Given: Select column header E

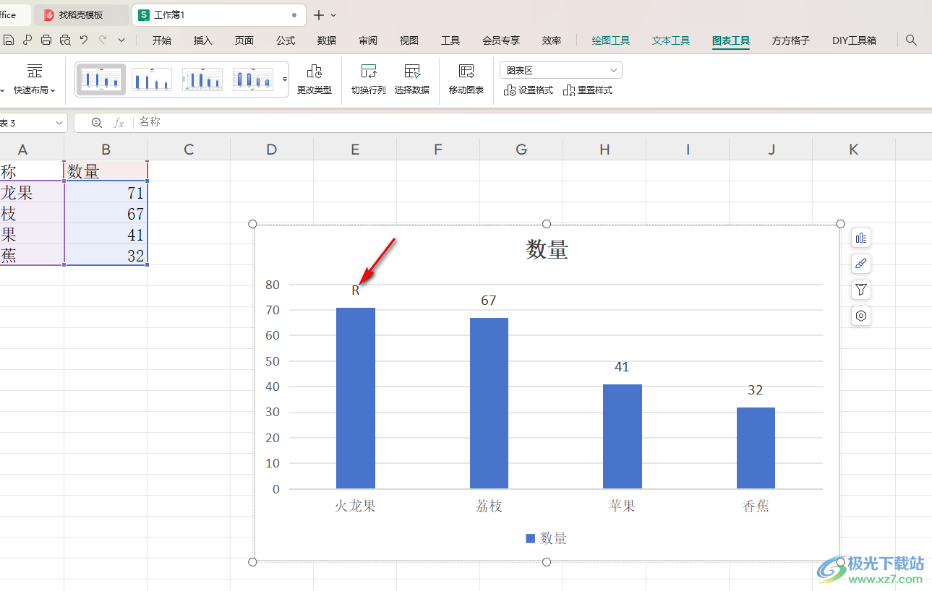Looking at the screenshot, I should [355, 150].
